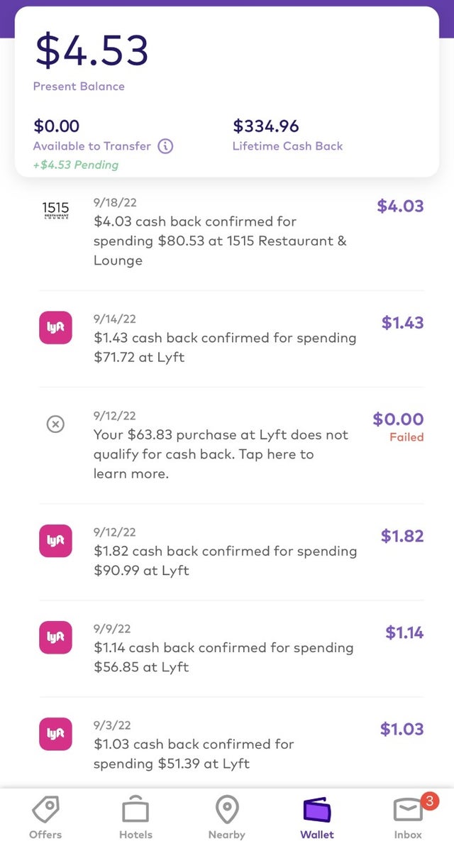Tap the Lyft icon beside the 9/14/22 transaction
The image size is (454, 851).
tap(55, 327)
